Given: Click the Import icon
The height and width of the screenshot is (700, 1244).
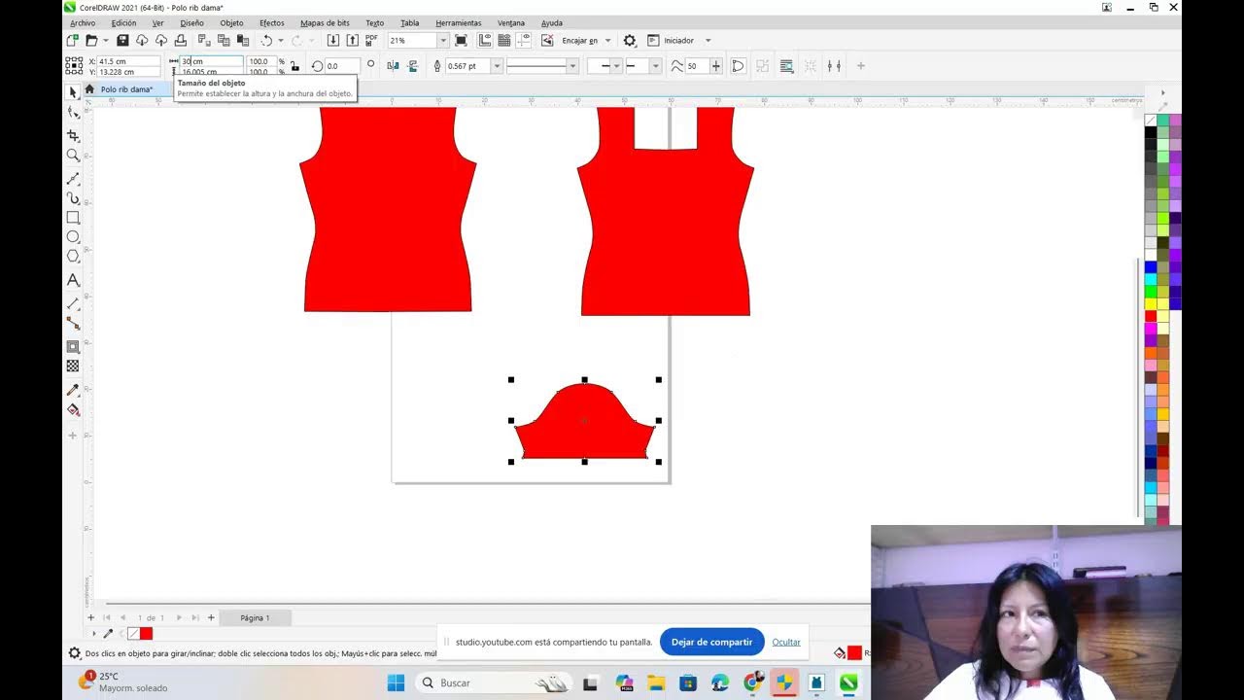Looking at the screenshot, I should tap(333, 40).
